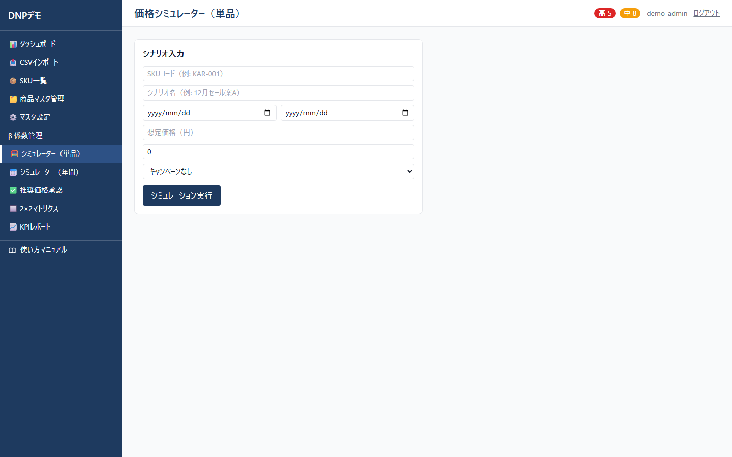Open the end date calendar picker icon
This screenshot has height=457, width=732.
click(405, 113)
